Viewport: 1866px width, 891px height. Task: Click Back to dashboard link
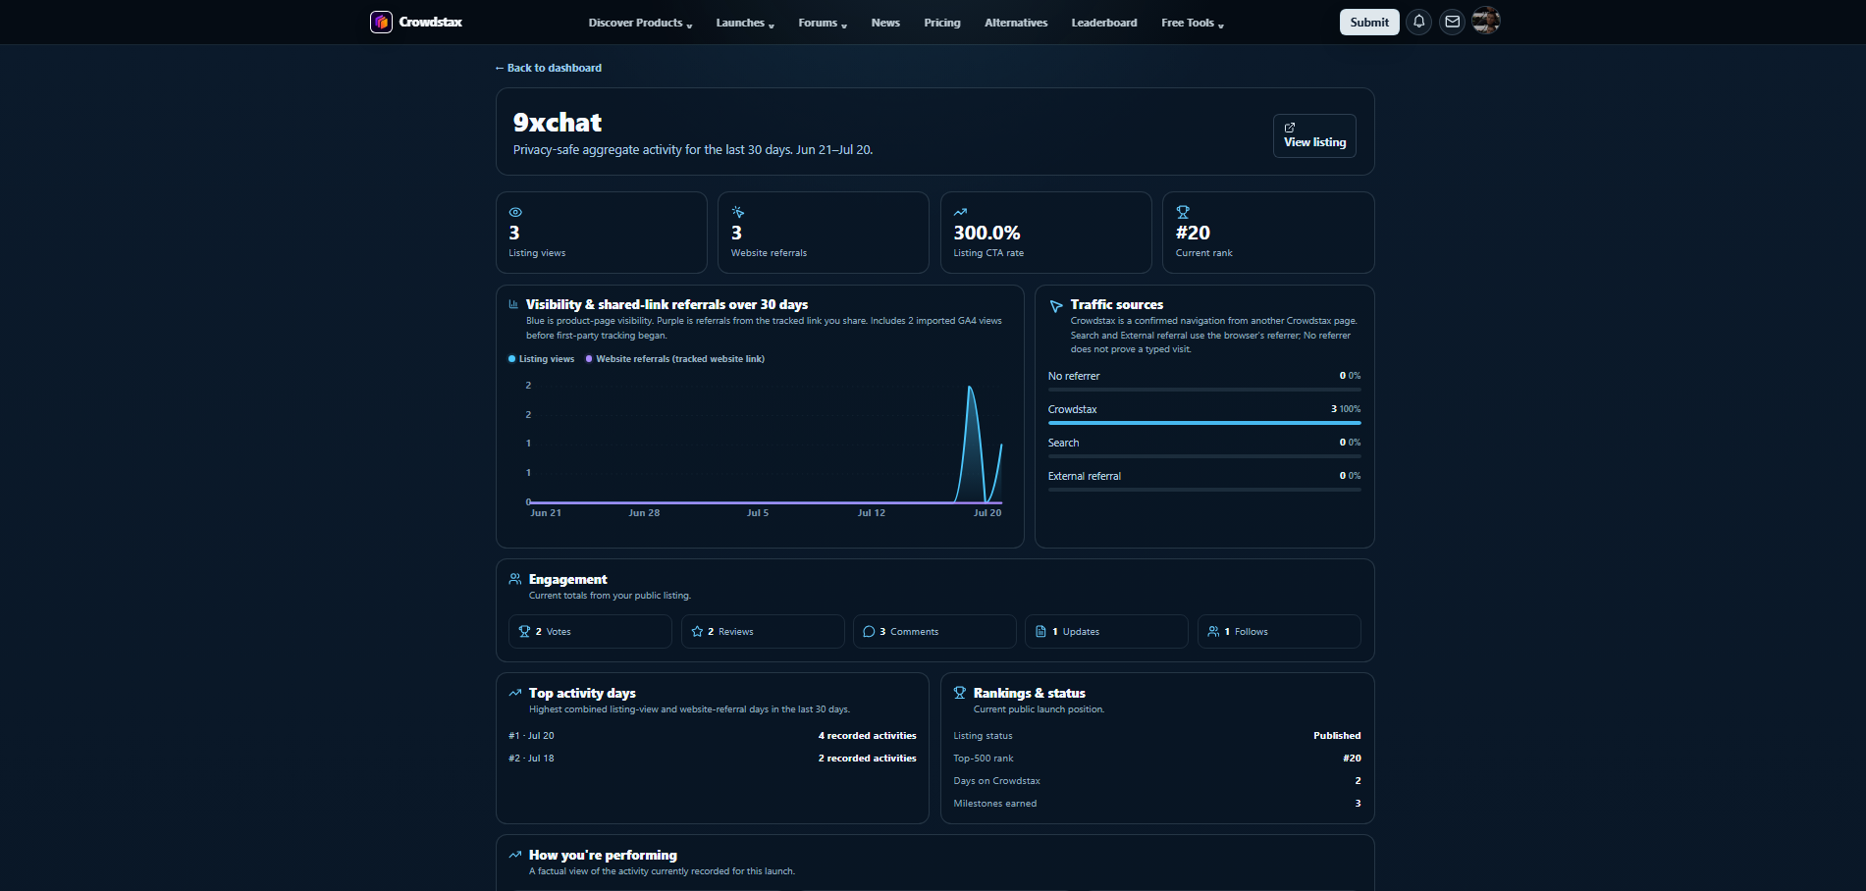click(549, 68)
